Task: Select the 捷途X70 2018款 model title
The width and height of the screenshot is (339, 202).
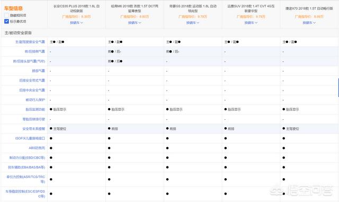Action: (x=309, y=8)
